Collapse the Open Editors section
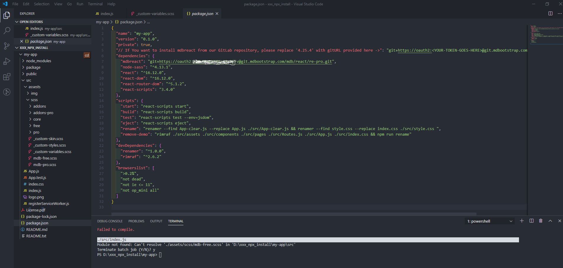Image resolution: width=563 pixels, height=268 pixels. point(17,22)
